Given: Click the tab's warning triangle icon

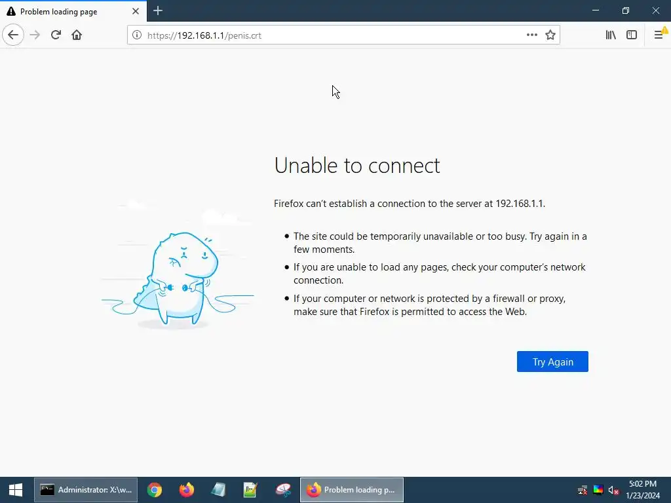Looking at the screenshot, I should 11,11.
